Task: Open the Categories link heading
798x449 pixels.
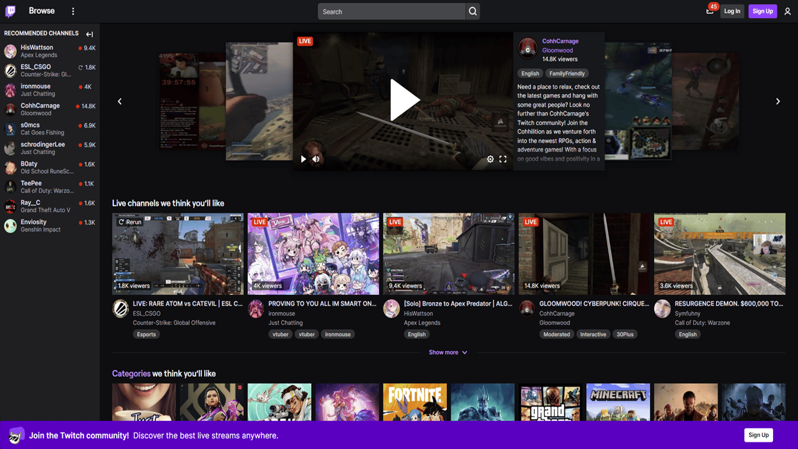Action: 131,374
